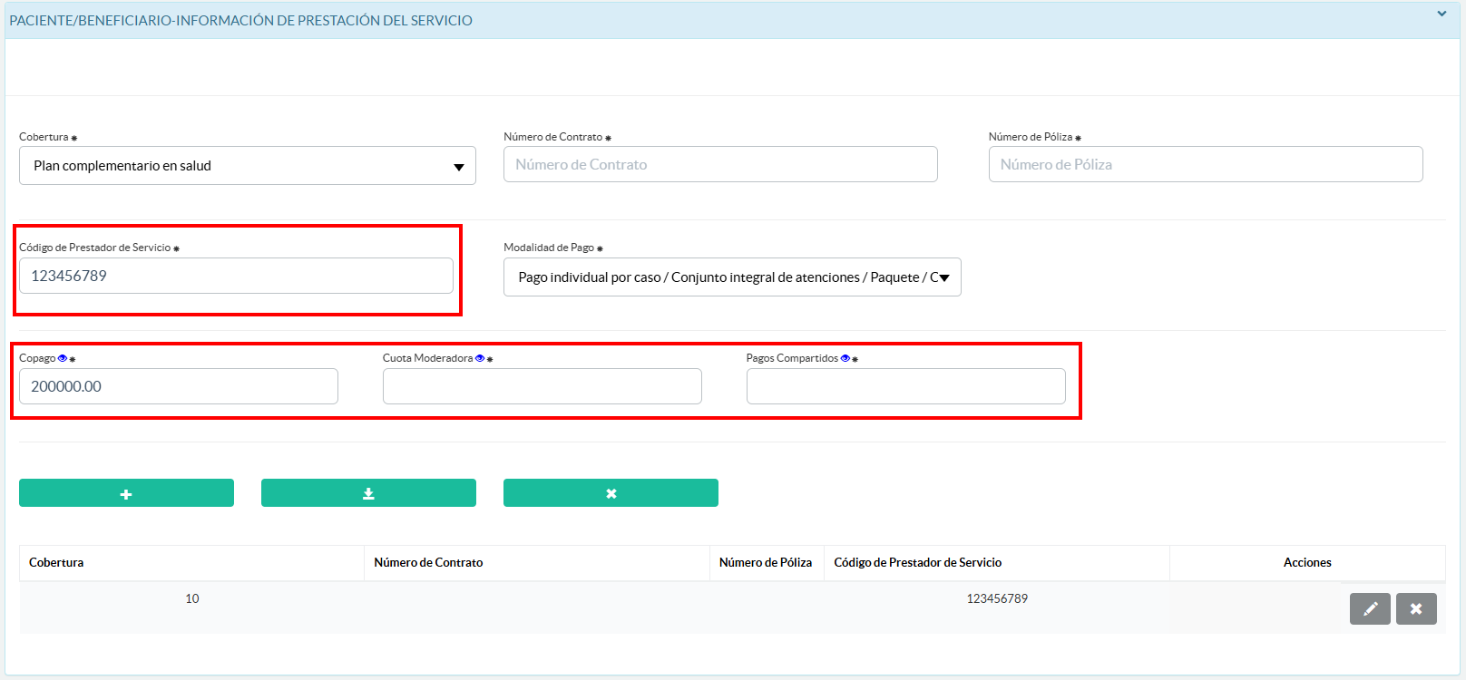Click the Número de Póliza input field

point(1205,164)
